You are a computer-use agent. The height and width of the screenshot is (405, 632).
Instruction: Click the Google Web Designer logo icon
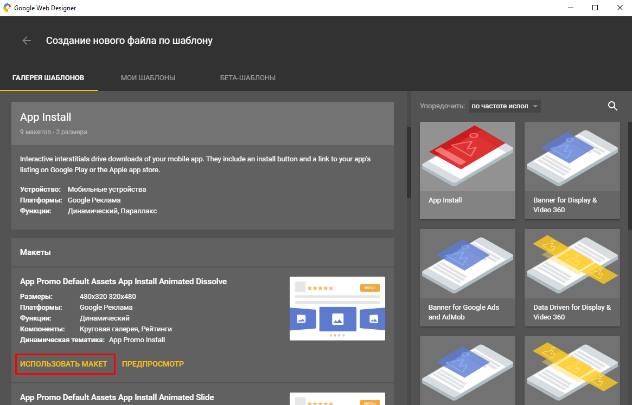coord(7,8)
